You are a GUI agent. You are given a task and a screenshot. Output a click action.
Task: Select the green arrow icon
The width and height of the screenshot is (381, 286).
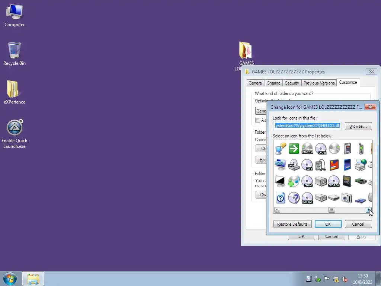(x=294, y=148)
